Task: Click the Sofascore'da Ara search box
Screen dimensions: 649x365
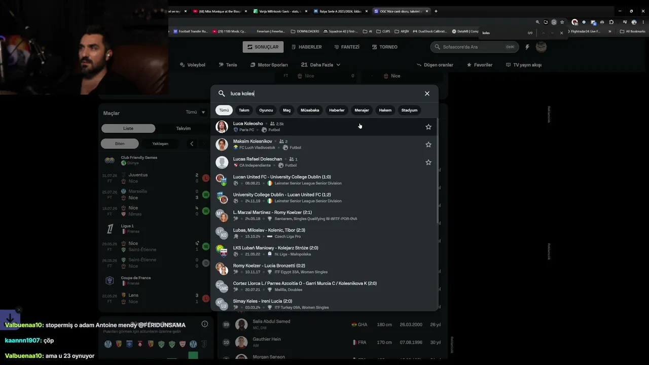Action: (x=474, y=47)
